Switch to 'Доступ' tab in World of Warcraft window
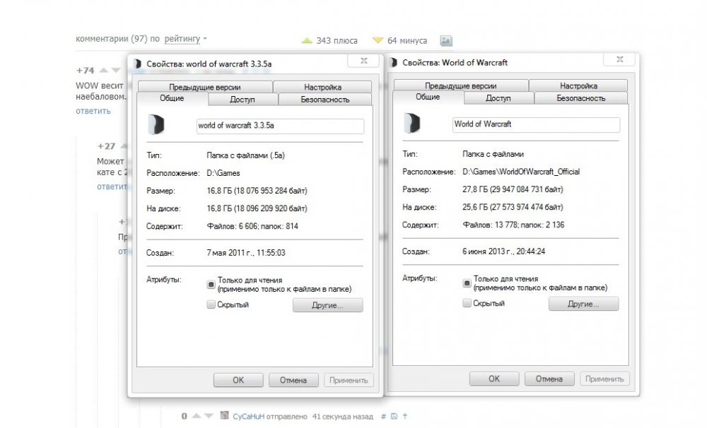This screenshot has width=707, height=428. (498, 97)
